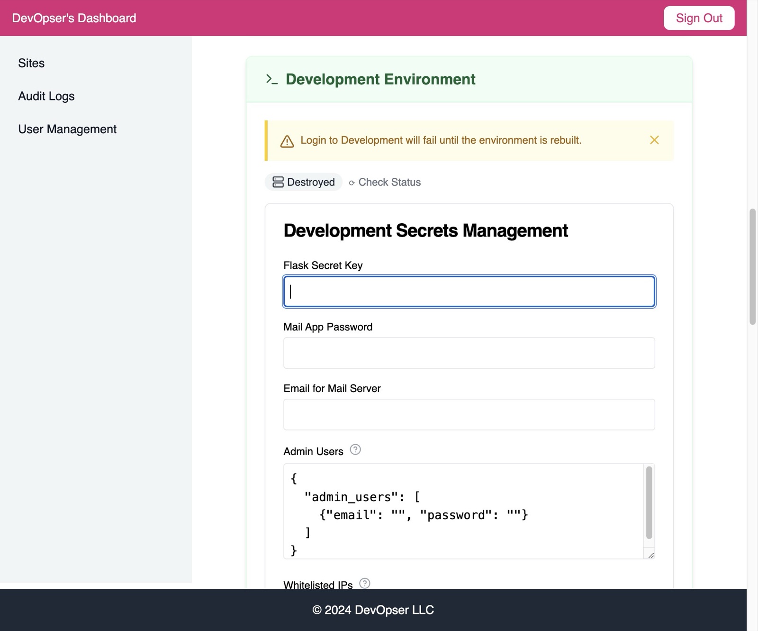Viewport: 758px width, 631px height.
Task: Go to User Management page
Action: pyautogui.click(x=67, y=129)
